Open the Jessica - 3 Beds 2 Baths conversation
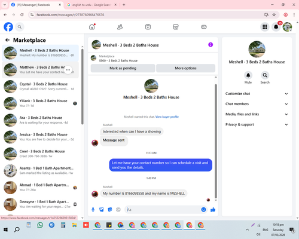 40,137
